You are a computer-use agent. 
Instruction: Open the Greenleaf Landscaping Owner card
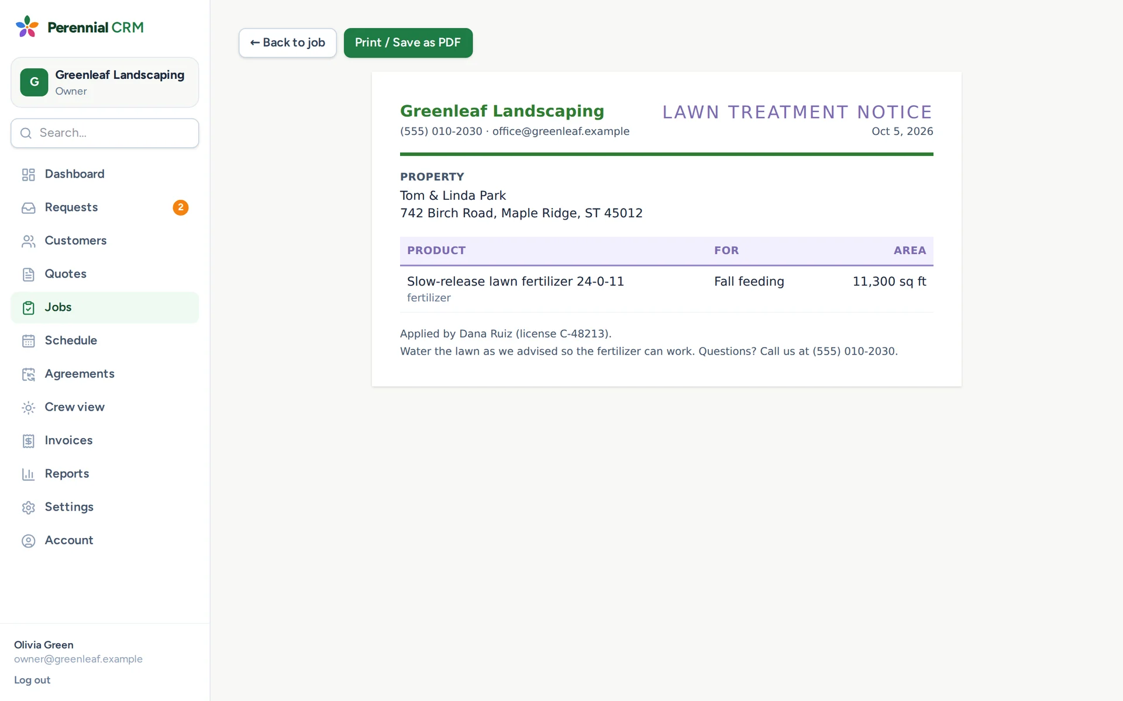[105, 82]
